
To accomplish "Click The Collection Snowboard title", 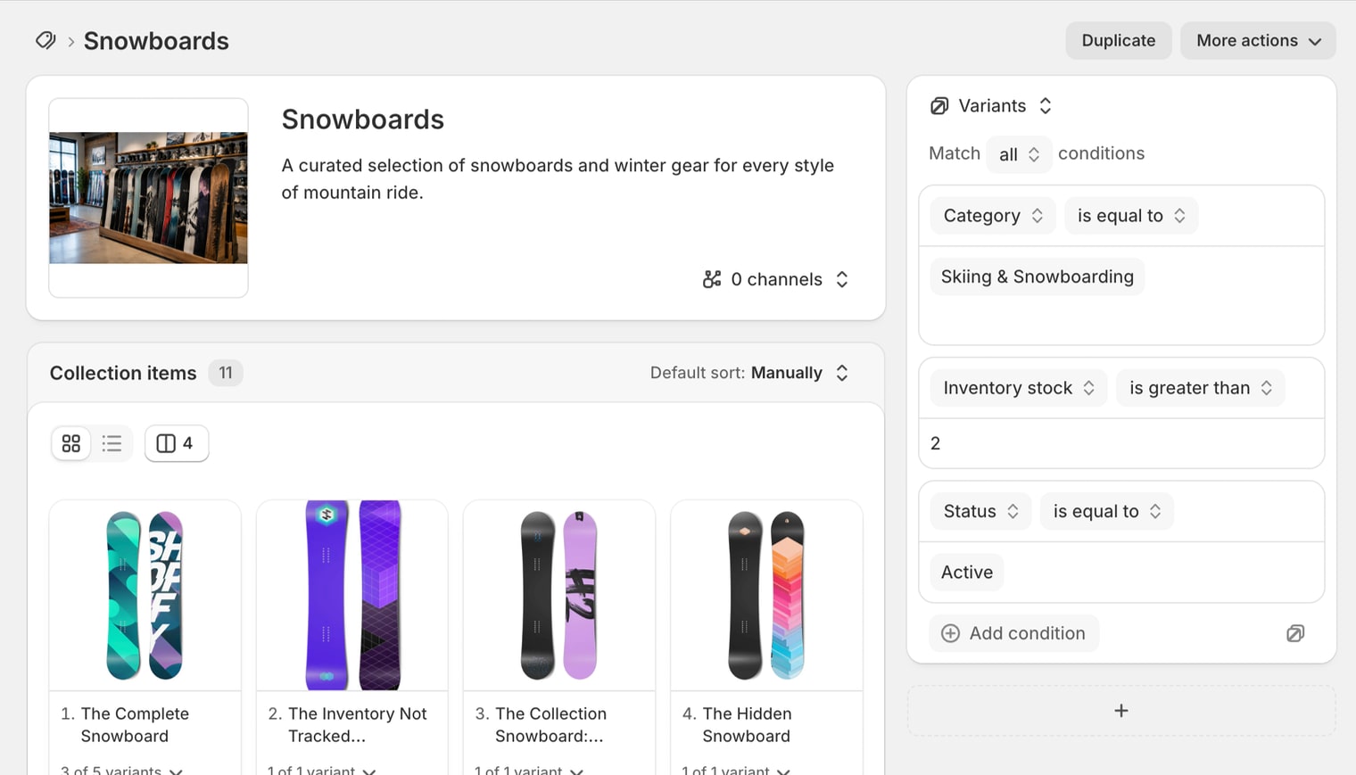I will coord(550,725).
